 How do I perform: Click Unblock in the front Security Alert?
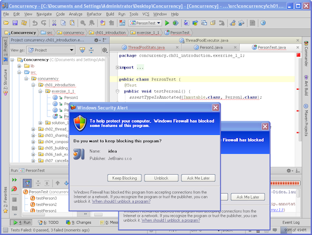[x=161, y=178]
